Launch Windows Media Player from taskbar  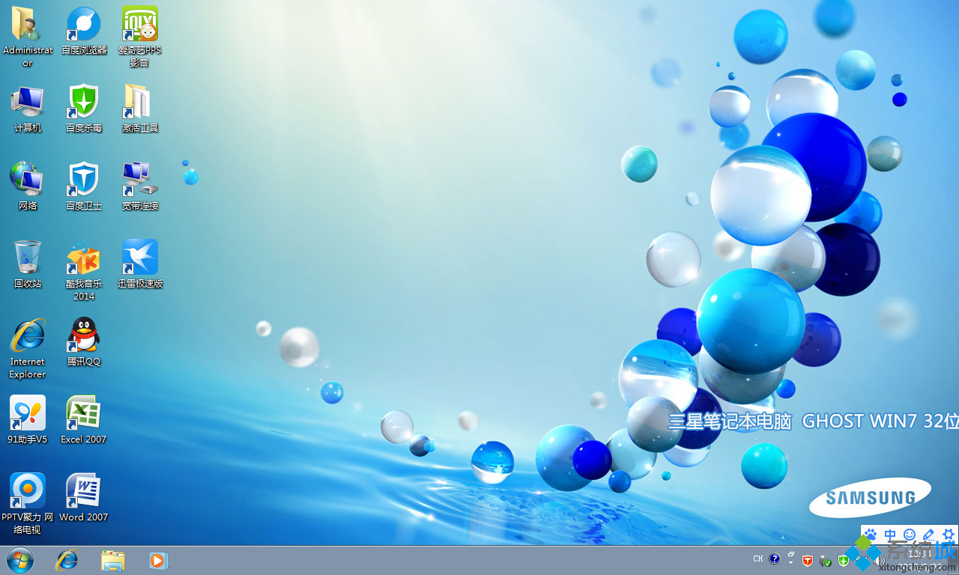click(x=157, y=559)
